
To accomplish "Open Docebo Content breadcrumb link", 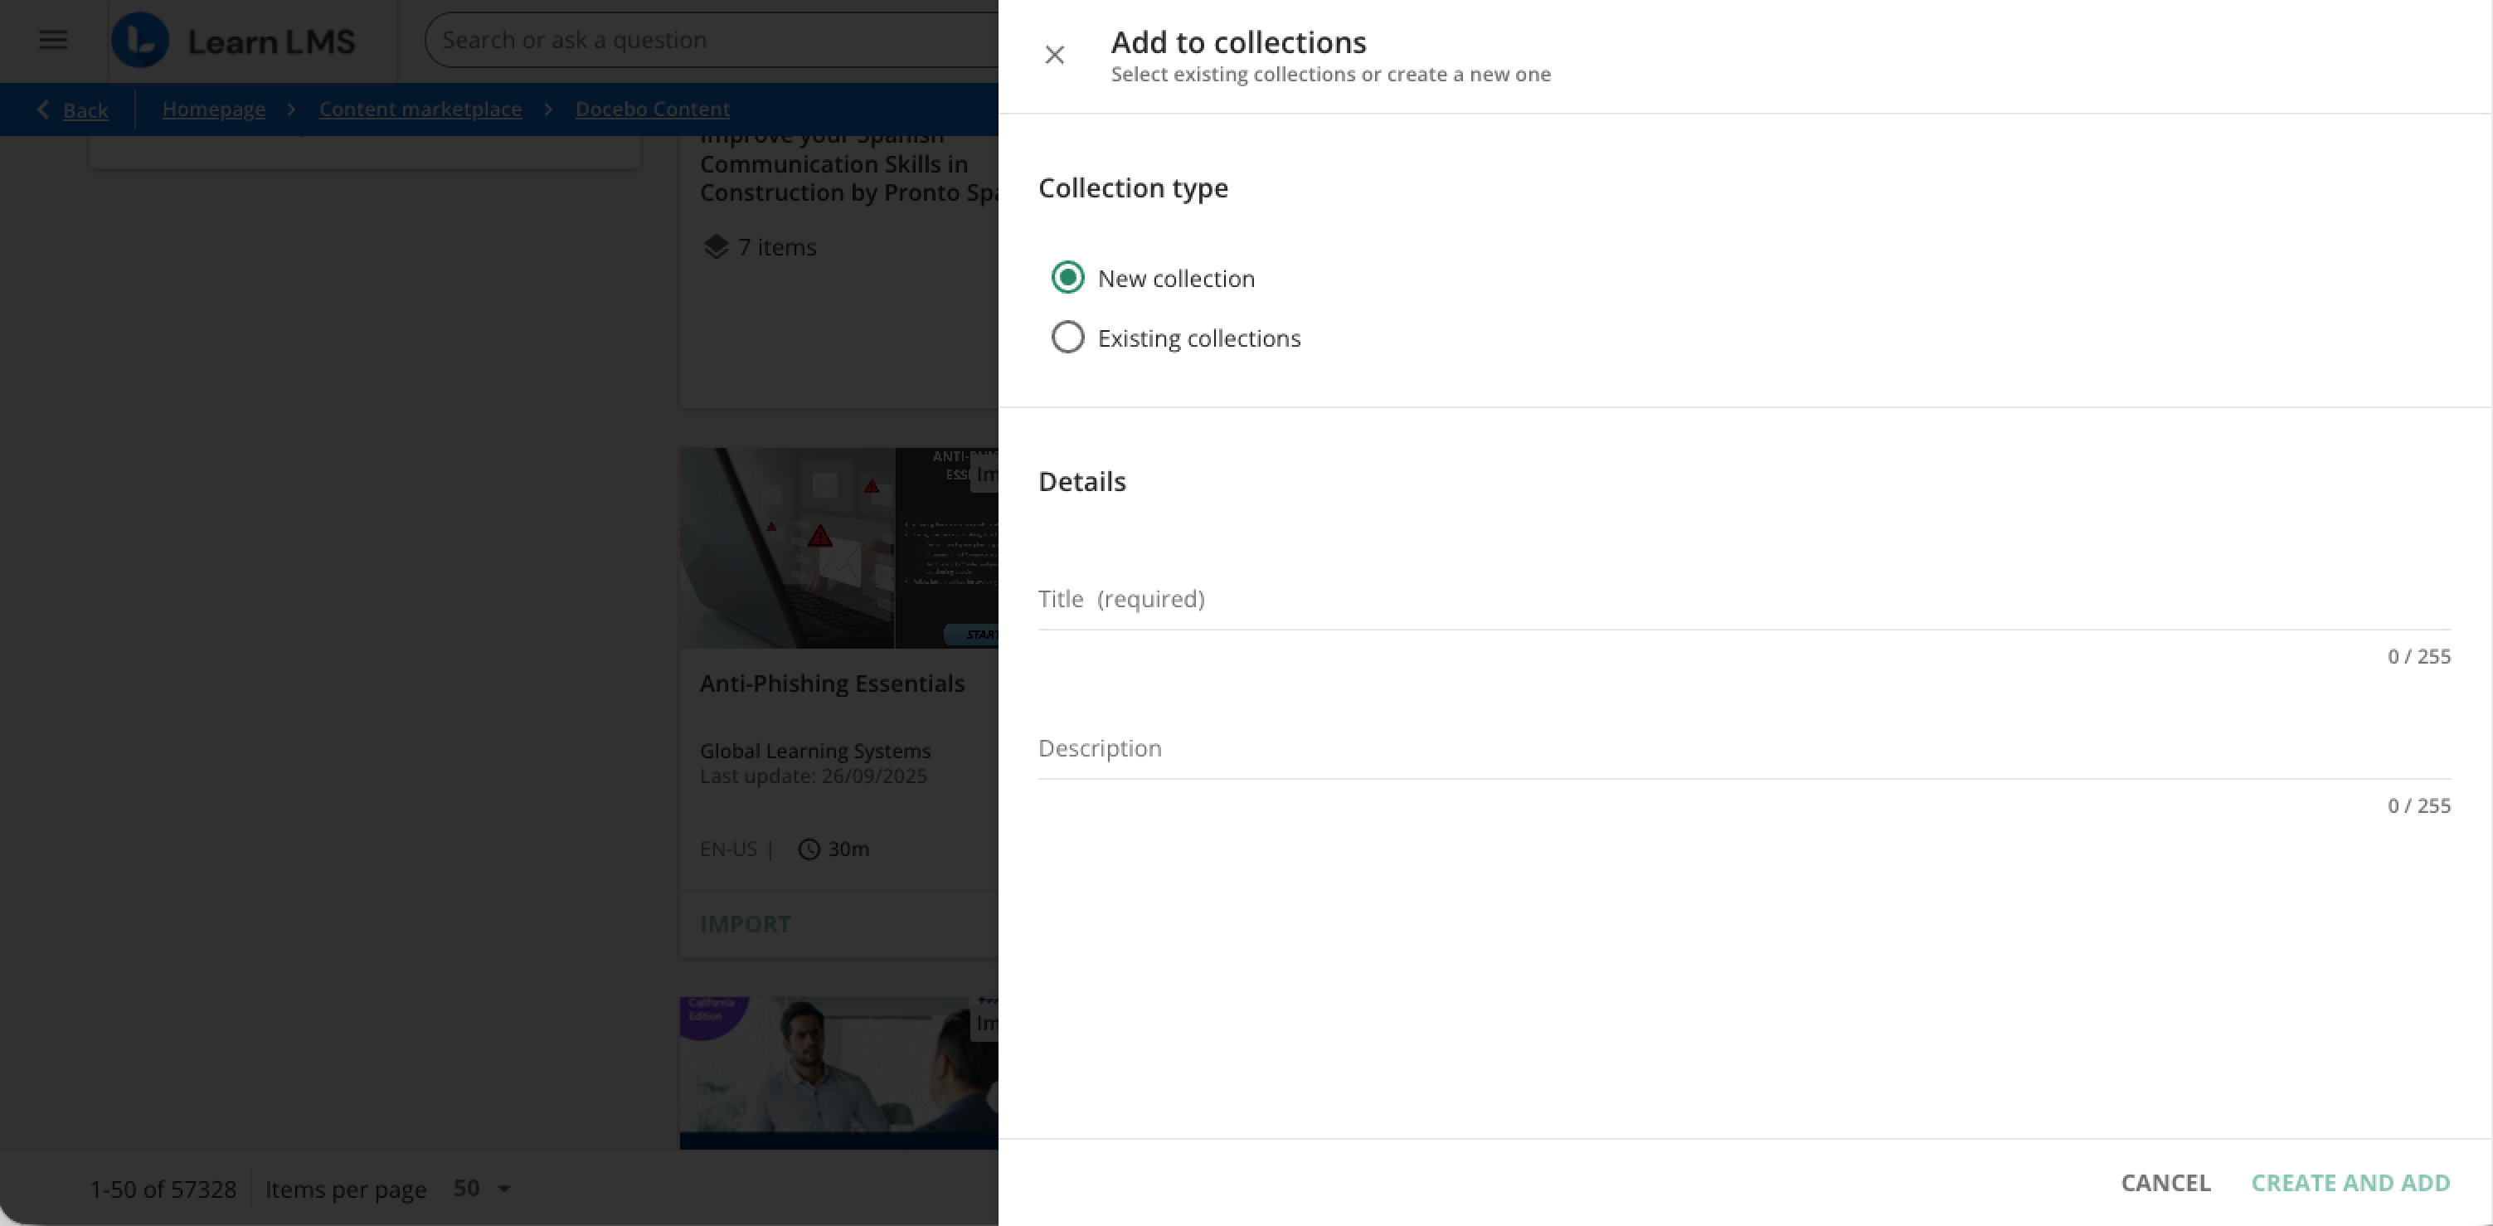I will [x=653, y=109].
